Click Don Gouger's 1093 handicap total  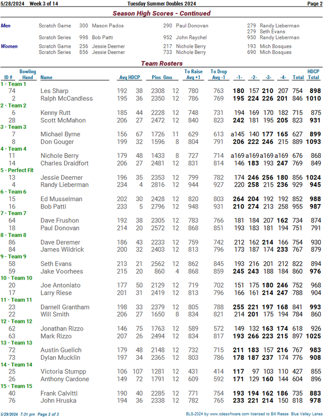tap(312, 142)
